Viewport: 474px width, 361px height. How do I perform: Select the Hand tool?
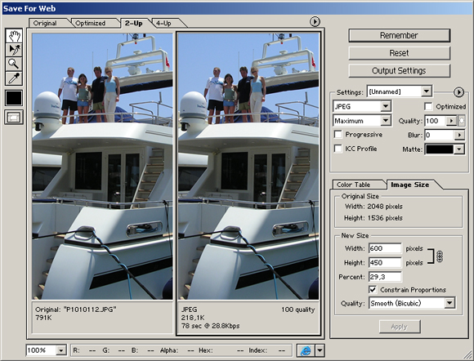[x=14, y=36]
